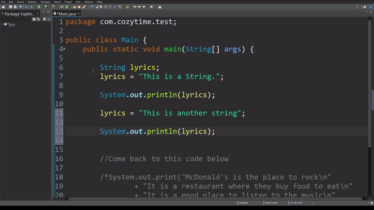Screen dimensions: 374x210
Task: Open the Run menu
Action: click(x=78, y=2)
